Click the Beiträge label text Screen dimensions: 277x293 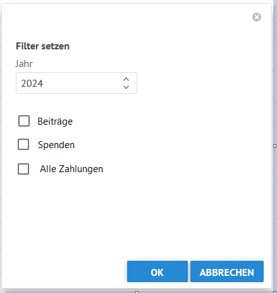pos(55,122)
